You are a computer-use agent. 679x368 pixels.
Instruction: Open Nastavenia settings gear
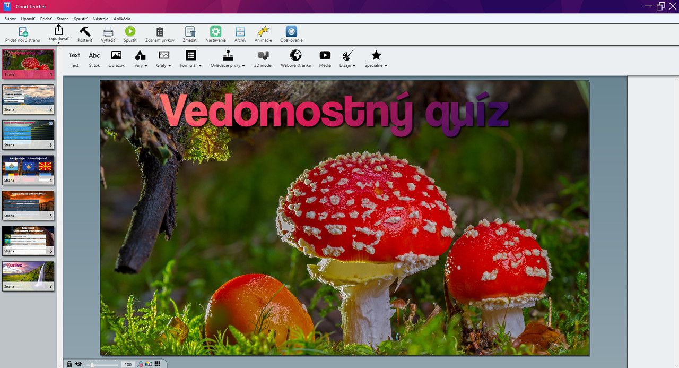coord(215,32)
